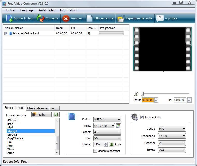This screenshot has height=166, width=197.
Task: Open the Profils video menu
Action: click(47, 10)
